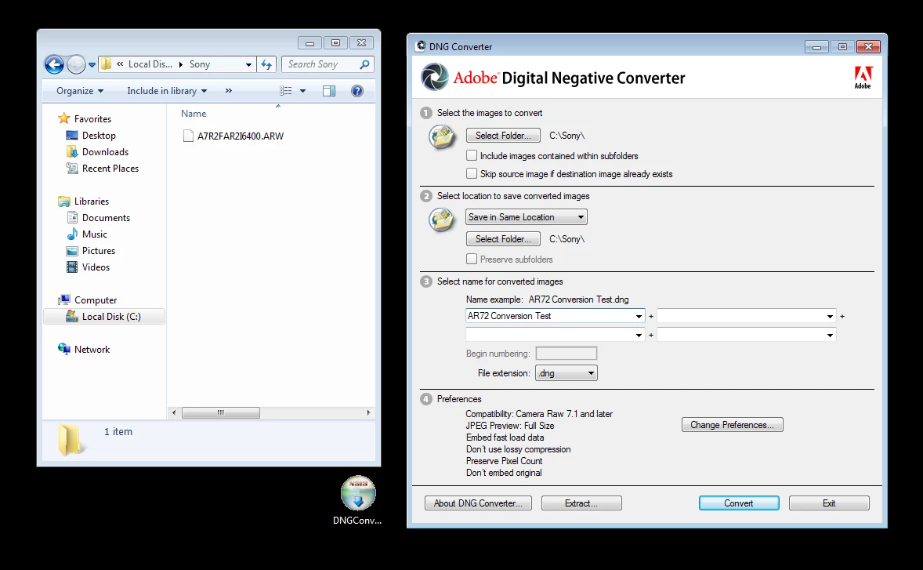Select Network in navigation pane
The image size is (923, 570).
coord(92,350)
